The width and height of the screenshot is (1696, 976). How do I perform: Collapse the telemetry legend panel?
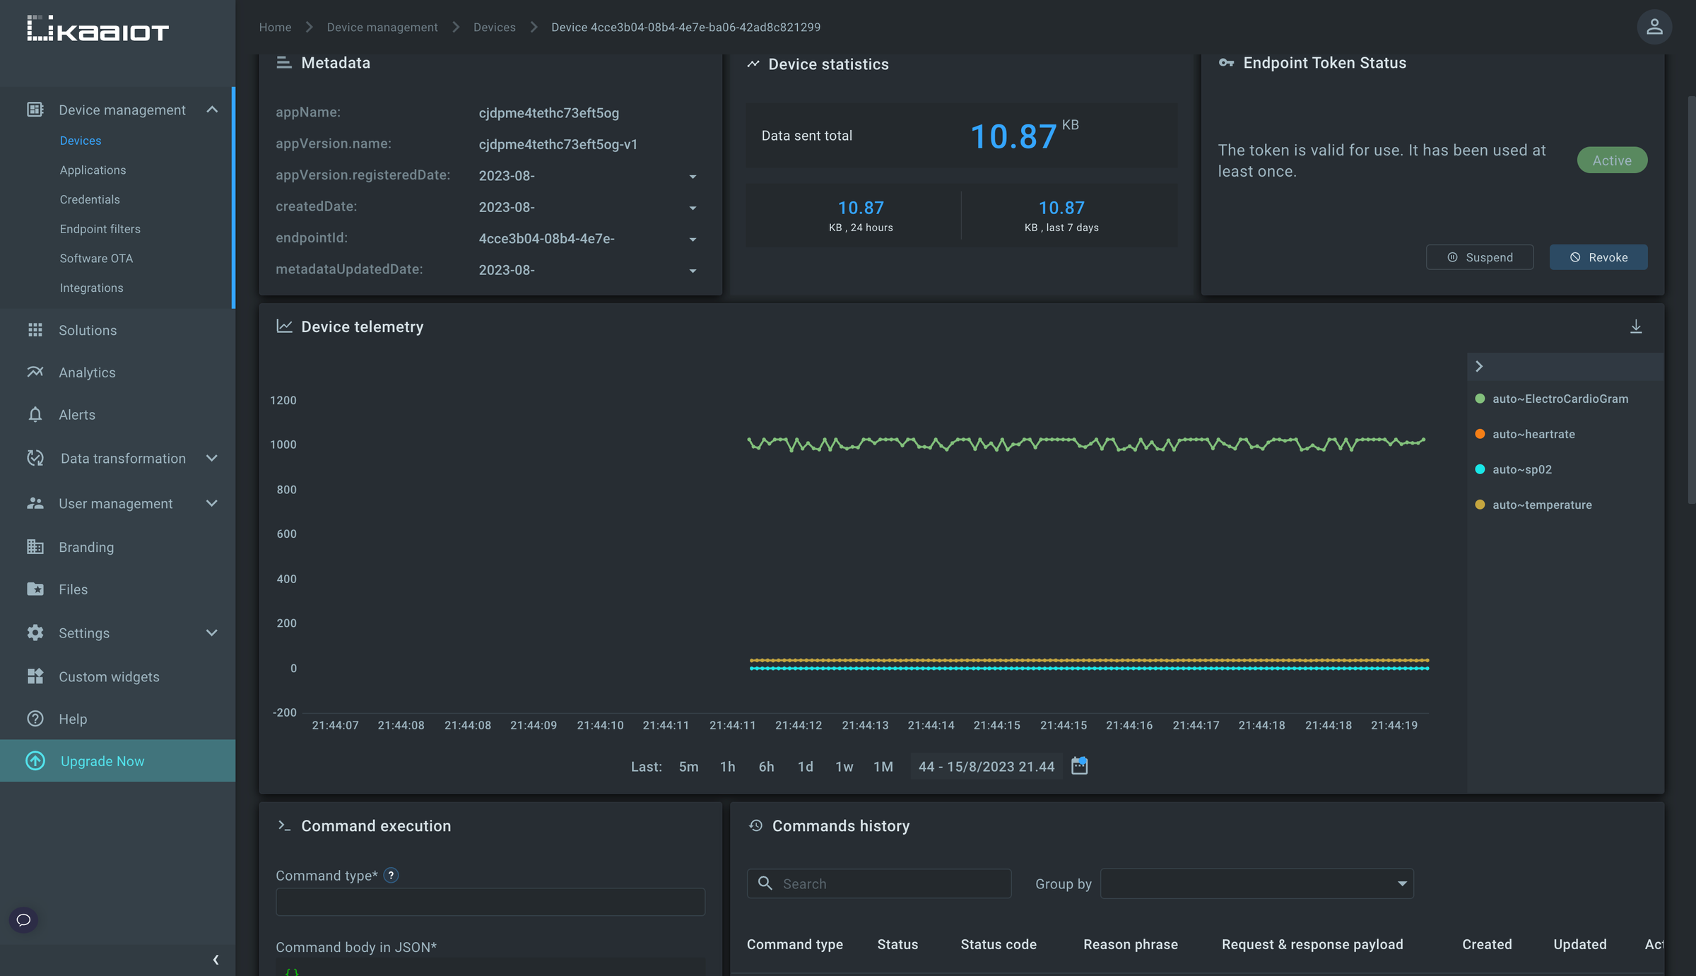1479,366
